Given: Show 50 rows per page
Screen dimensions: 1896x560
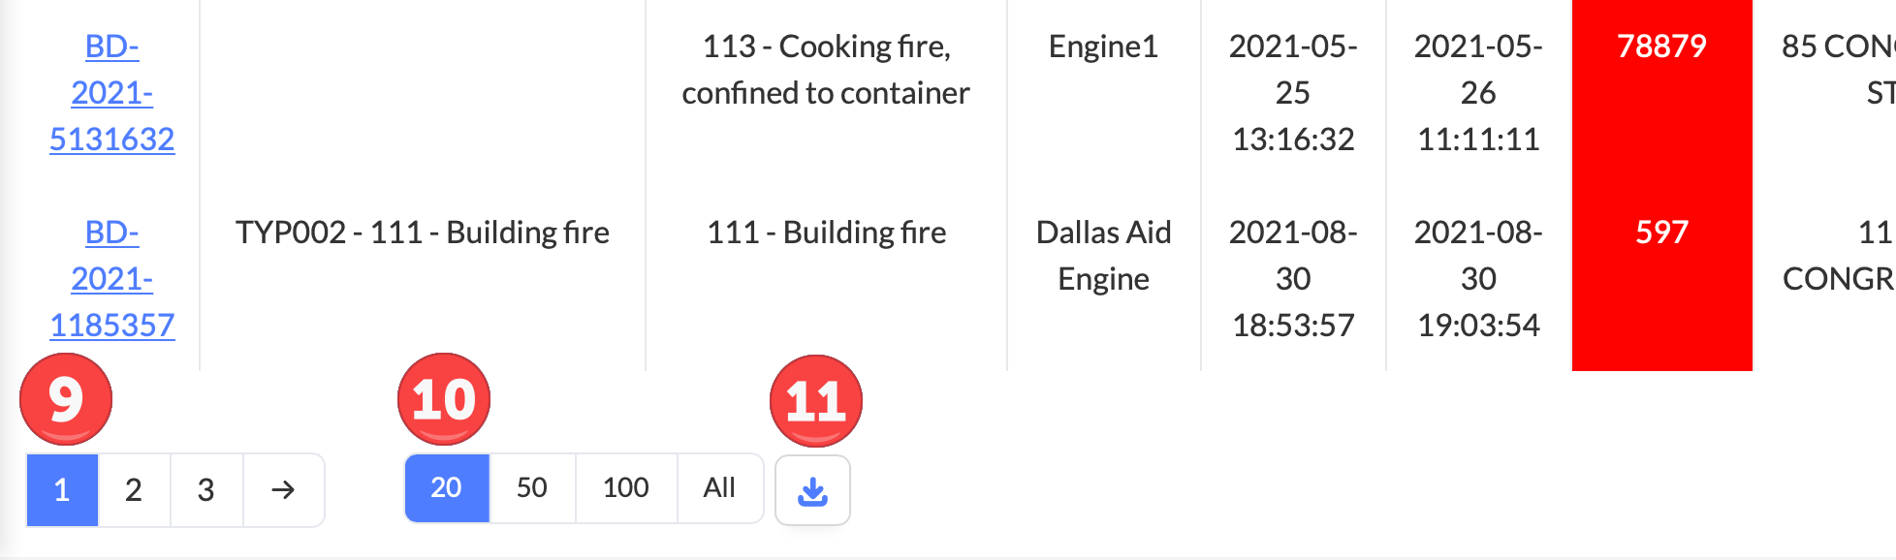Looking at the screenshot, I should (532, 488).
